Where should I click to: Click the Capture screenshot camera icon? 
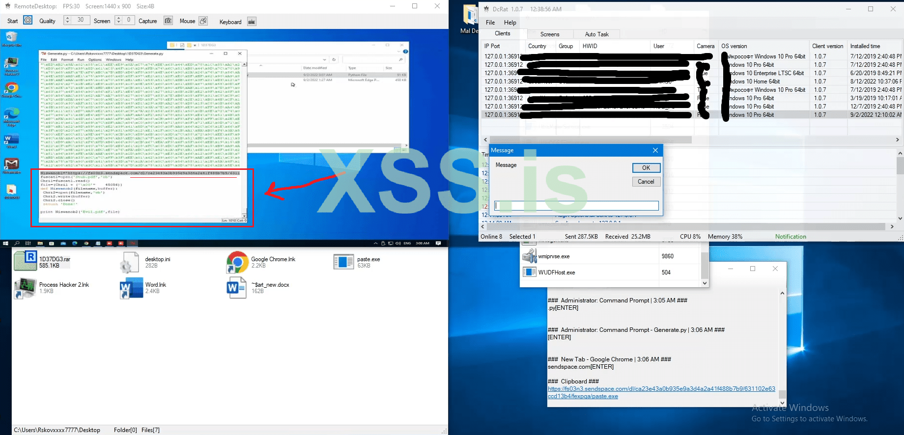coord(168,21)
